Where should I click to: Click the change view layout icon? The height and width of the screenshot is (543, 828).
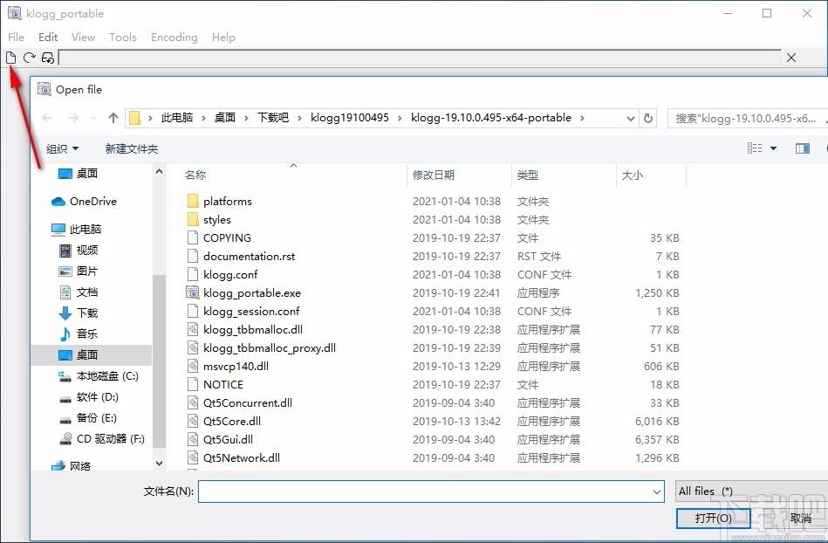click(755, 148)
